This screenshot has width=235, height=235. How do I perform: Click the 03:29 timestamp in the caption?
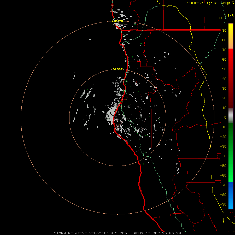click(x=175, y=233)
